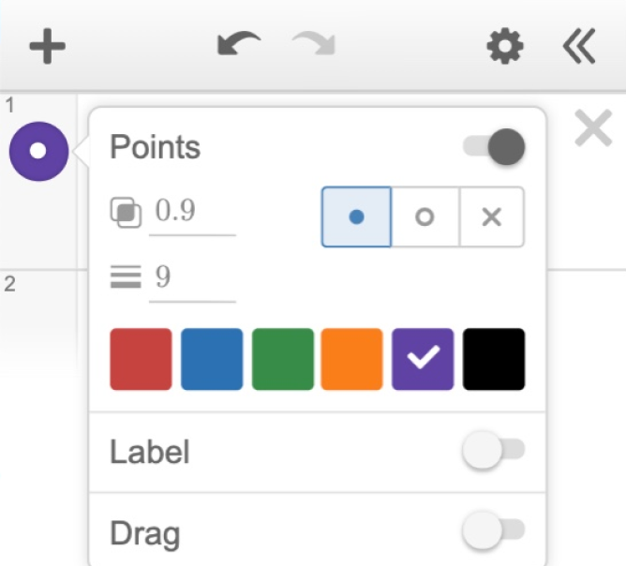Choose the green color swatch
626x566 pixels.
[x=282, y=359]
